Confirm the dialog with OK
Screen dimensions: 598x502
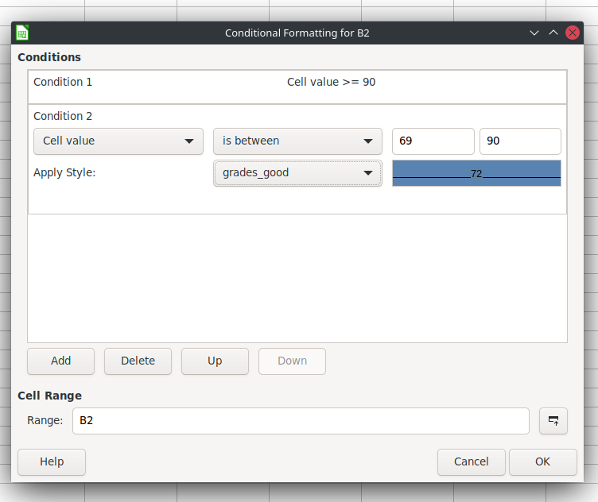click(542, 462)
